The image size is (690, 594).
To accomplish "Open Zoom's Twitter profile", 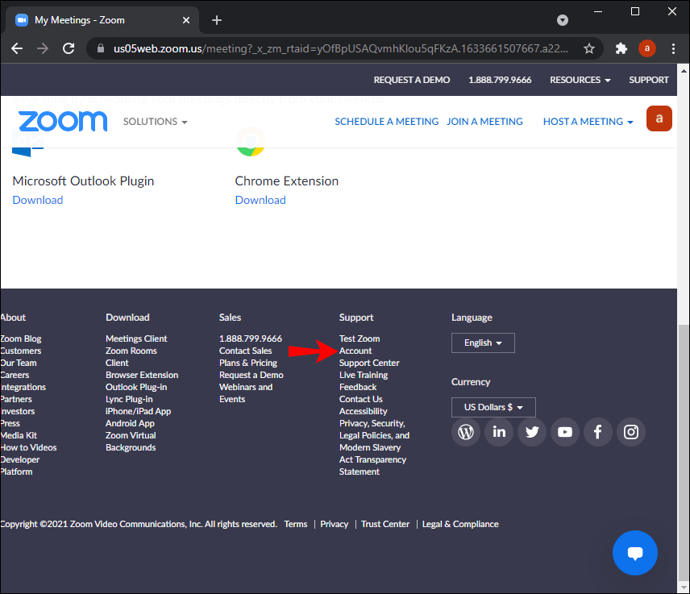I will click(x=531, y=432).
